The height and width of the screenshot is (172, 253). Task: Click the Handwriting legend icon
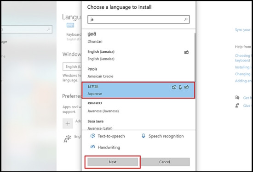(x=92, y=147)
